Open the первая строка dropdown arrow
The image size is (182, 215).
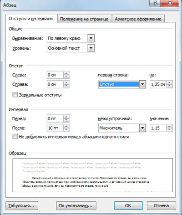coord(142,84)
